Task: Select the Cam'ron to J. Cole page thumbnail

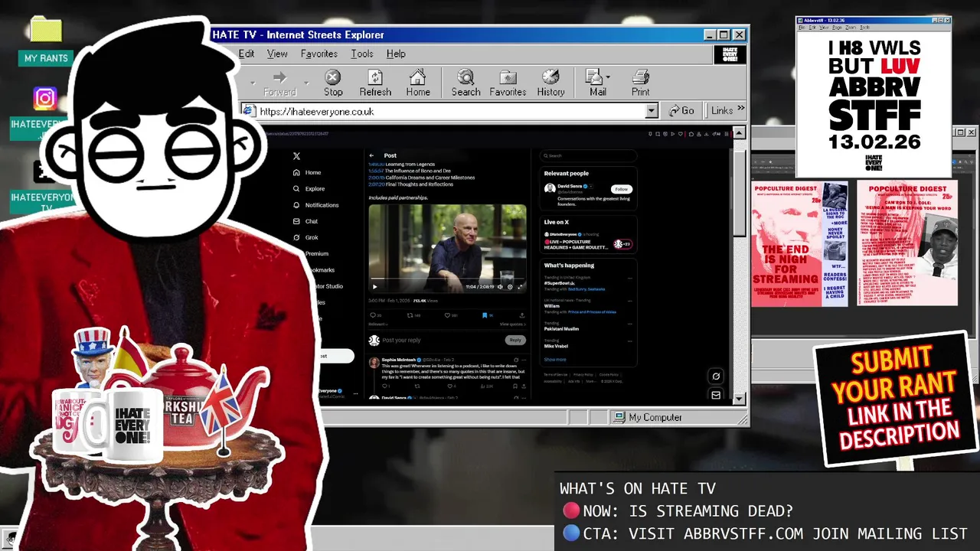Action: [906, 243]
